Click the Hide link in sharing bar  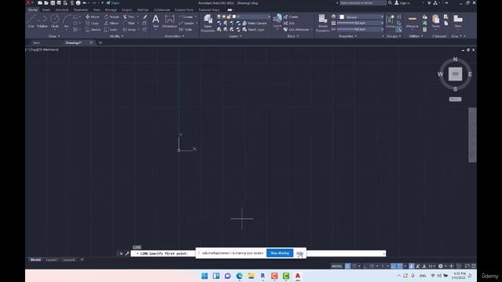click(x=300, y=253)
